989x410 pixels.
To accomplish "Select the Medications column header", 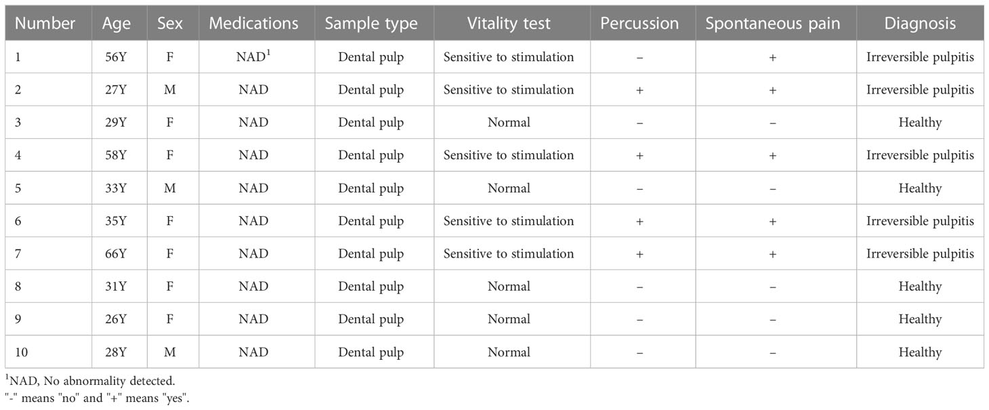I will click(253, 23).
